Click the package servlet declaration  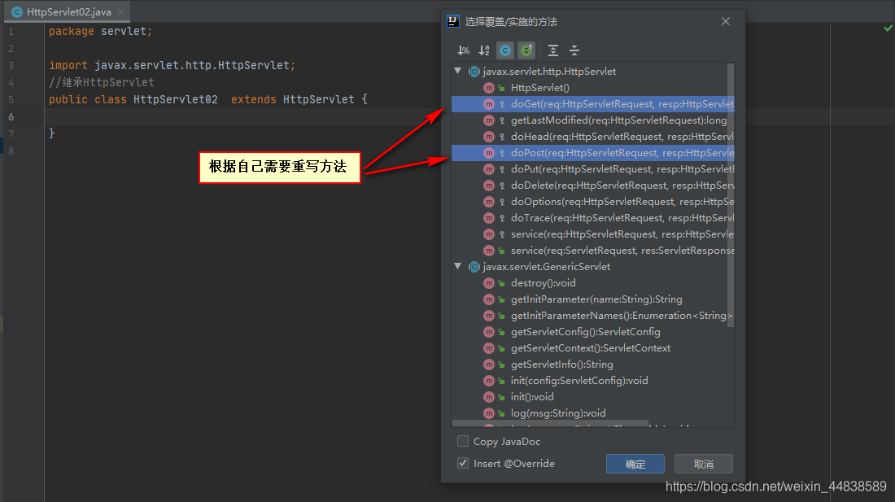pyautogui.click(x=100, y=31)
